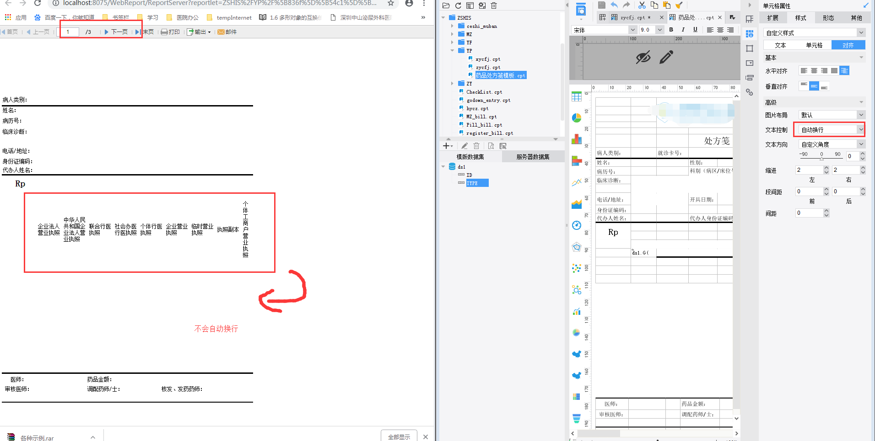Switch to the 扩展 tab in cell properties
This screenshot has height=441, width=875.
773,18
